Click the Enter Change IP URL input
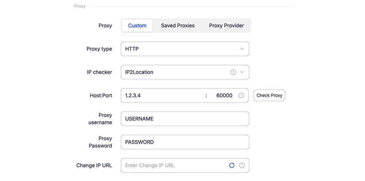 click(174, 165)
